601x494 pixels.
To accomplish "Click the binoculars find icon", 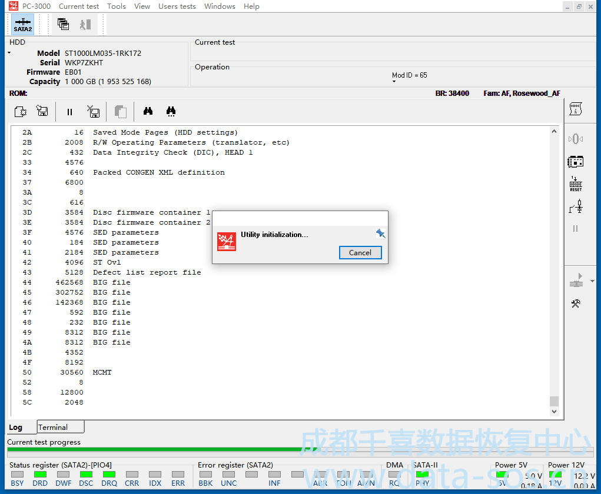I will pos(148,111).
